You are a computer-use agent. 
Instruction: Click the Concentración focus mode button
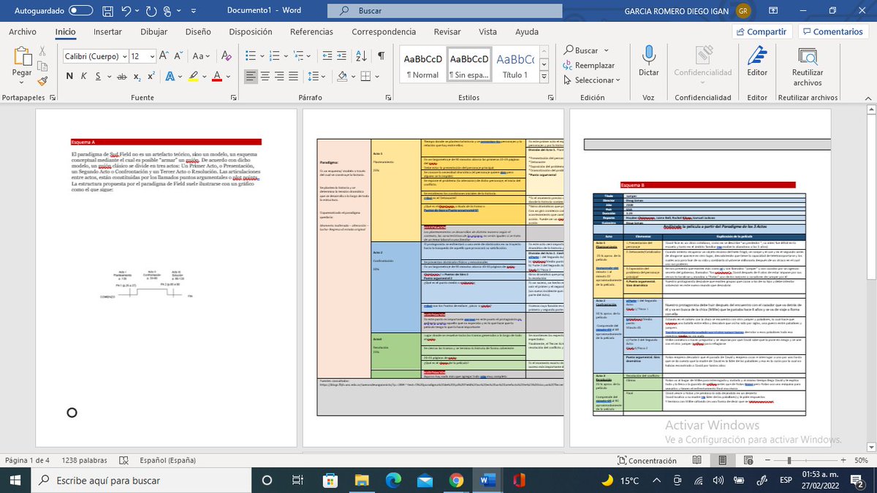647,461
